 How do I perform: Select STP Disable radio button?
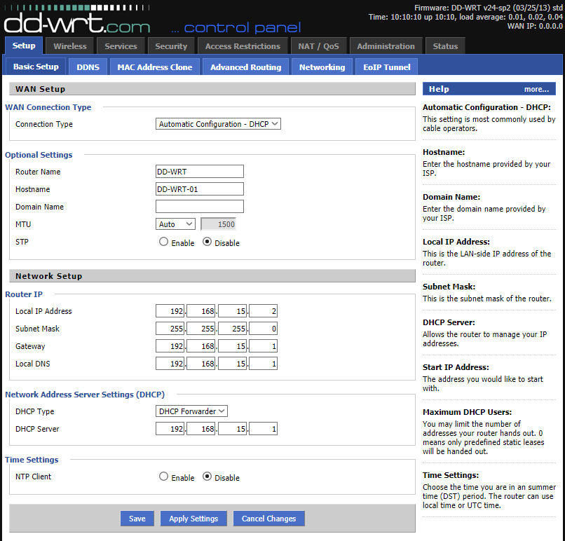point(207,242)
